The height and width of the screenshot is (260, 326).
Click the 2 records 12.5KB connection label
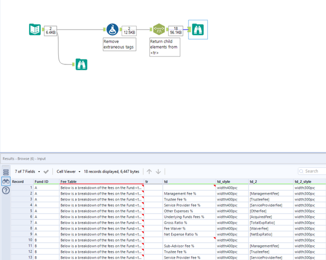click(x=129, y=31)
